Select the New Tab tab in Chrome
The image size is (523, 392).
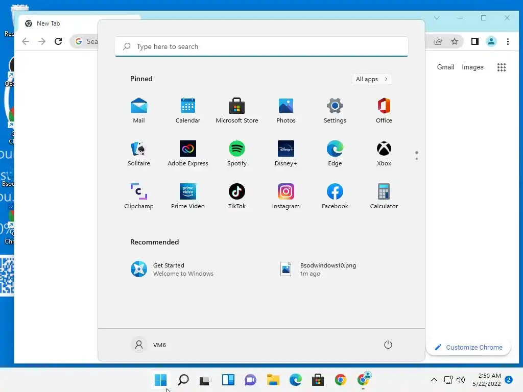[79, 23]
